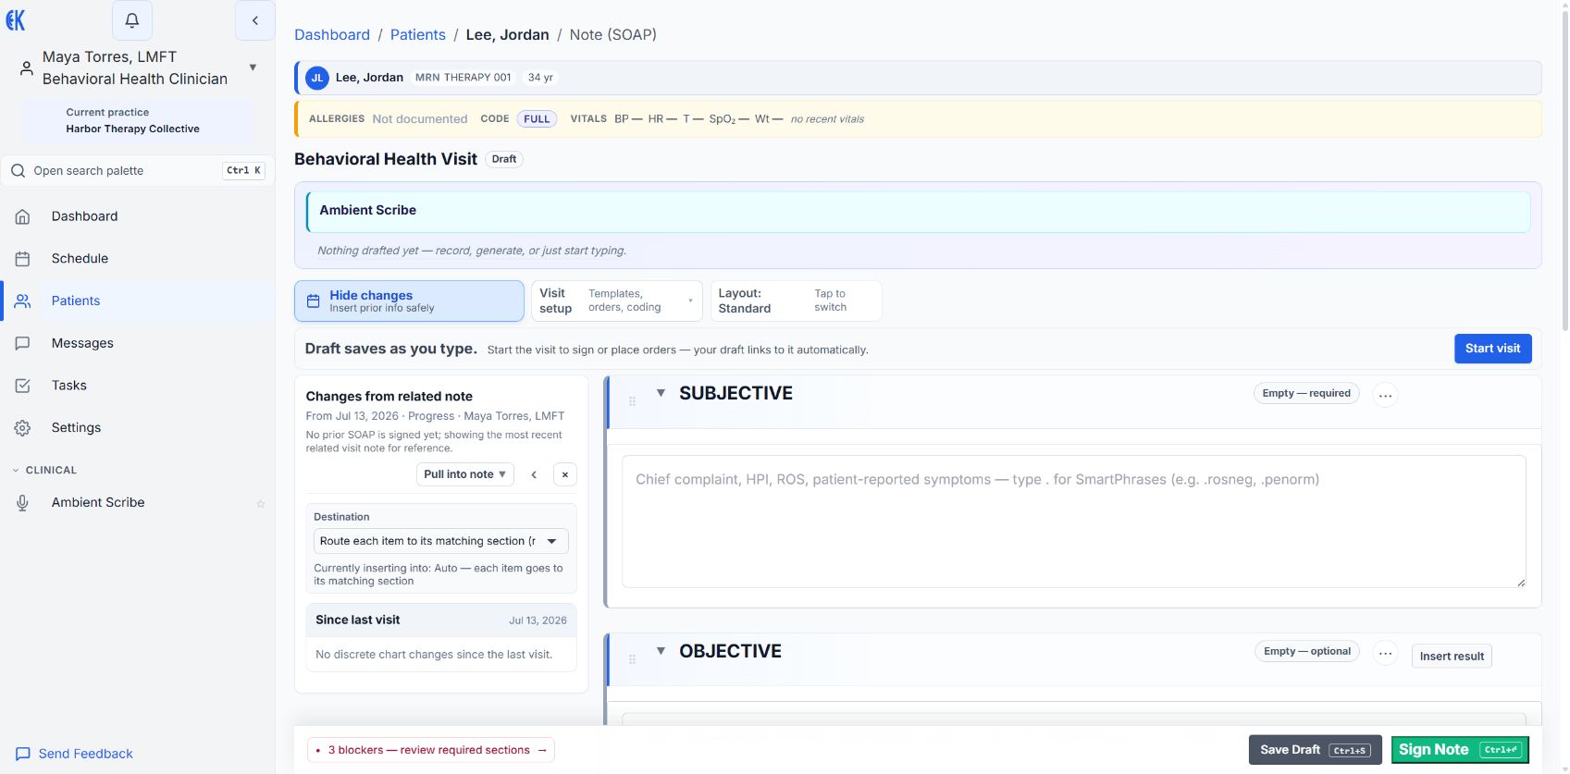Favorite Ambient Scribe with the star icon
The height and width of the screenshot is (774, 1570).
coord(261,504)
